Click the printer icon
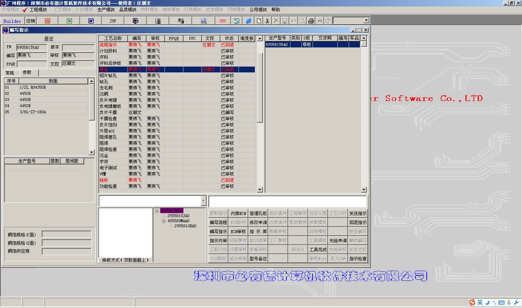Screen dimensions: 522x308 pyautogui.click(x=311, y=21)
